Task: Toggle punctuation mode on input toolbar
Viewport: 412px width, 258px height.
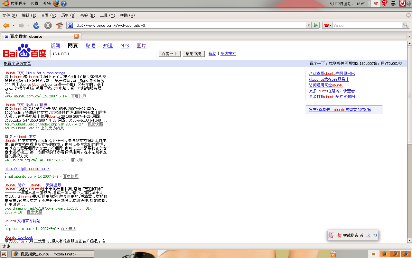Action: 375,235
